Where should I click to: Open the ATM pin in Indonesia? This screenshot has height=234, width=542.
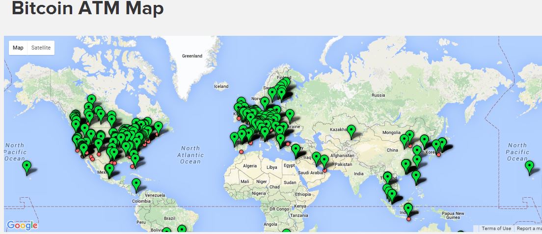408,210
